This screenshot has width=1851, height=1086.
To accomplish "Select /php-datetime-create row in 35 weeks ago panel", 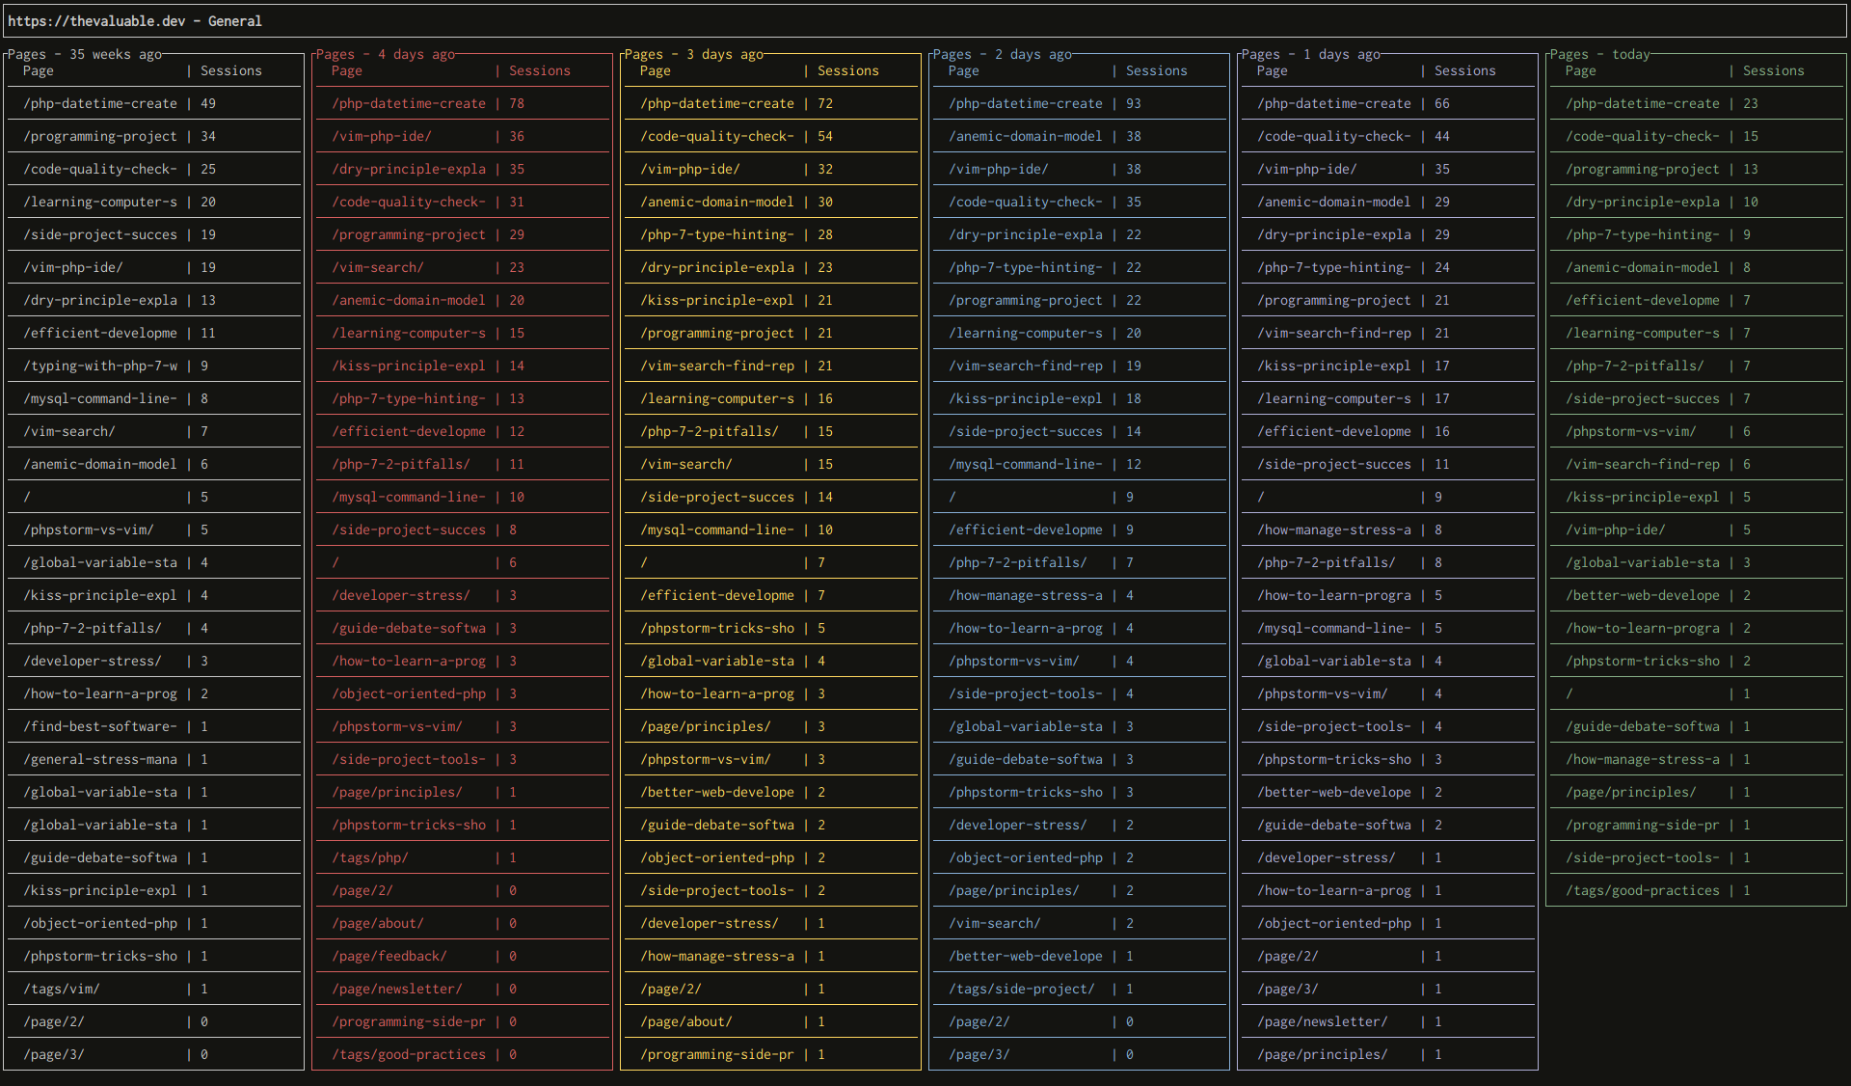I will (100, 103).
